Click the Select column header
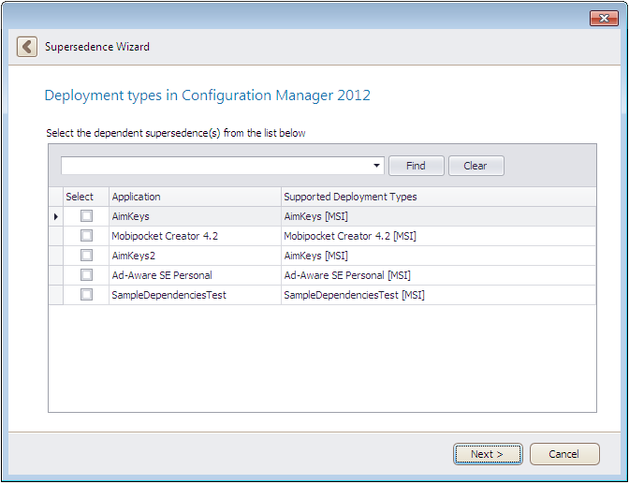 click(80, 197)
